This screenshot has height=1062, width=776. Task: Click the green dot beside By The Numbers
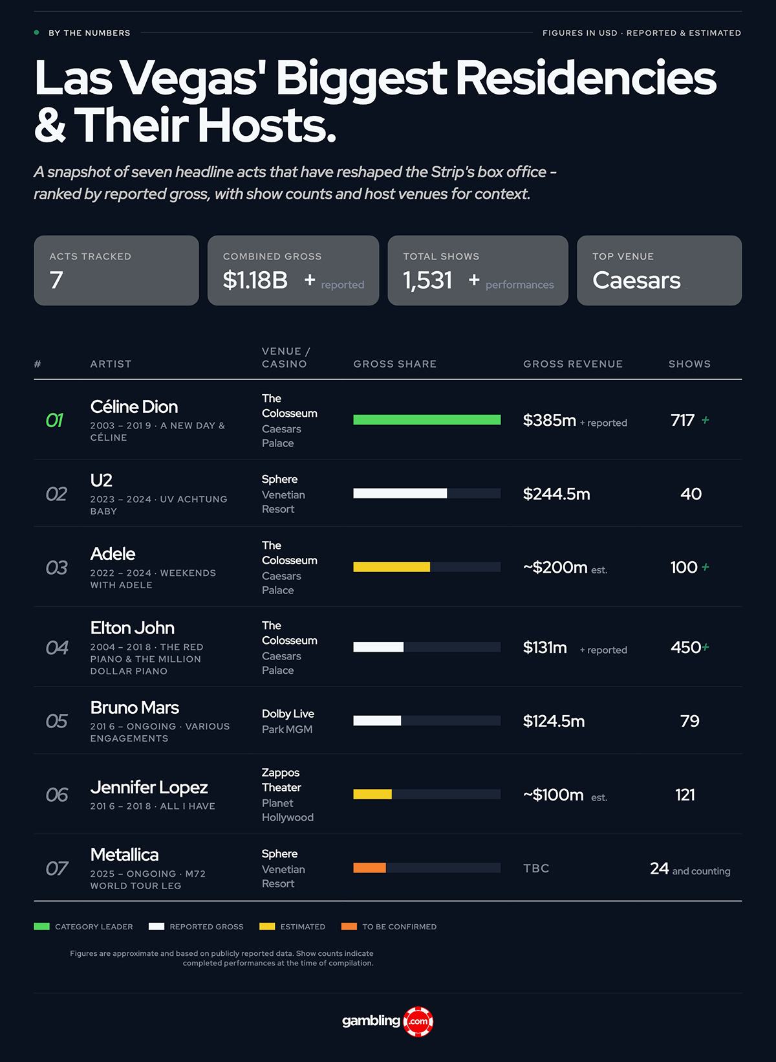coord(37,32)
